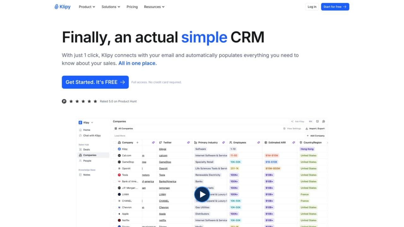This screenshot has width=404, height=227.
Task: Tick the checkbox next to Cal.com
Action: point(115,155)
